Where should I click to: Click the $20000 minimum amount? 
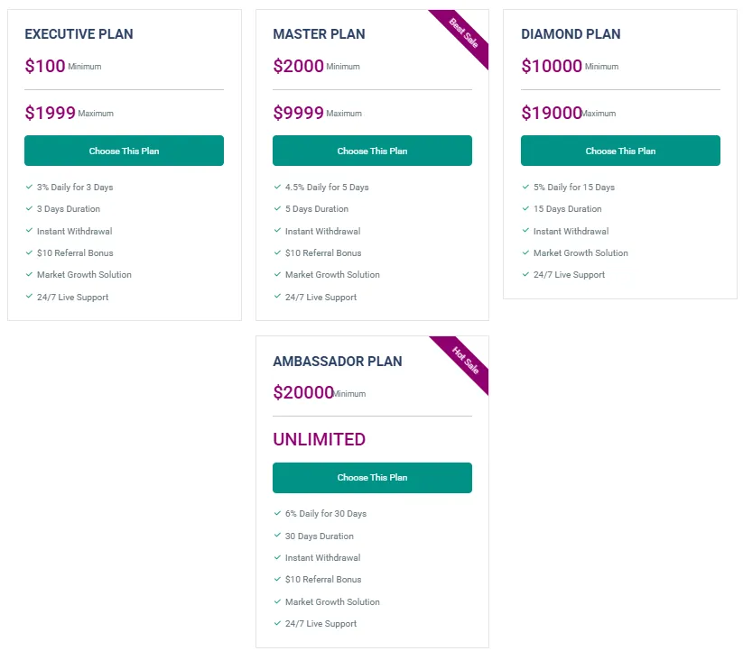click(303, 392)
